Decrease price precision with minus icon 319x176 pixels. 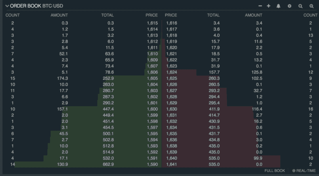point(260,6)
